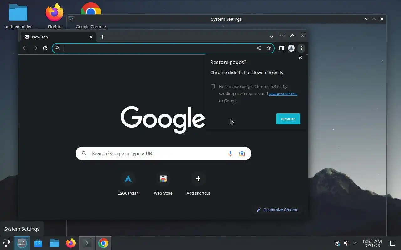Click the Google logo

tap(163, 119)
